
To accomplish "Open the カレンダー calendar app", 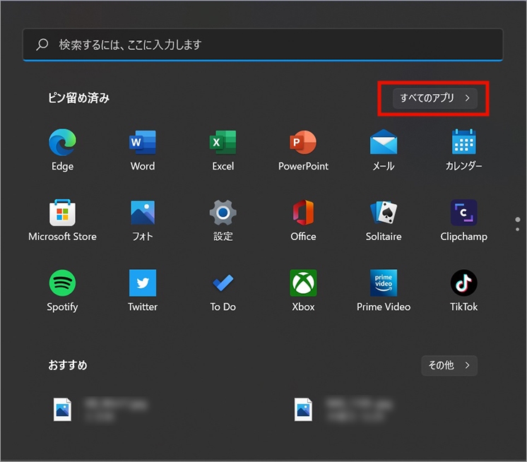I will [463, 150].
